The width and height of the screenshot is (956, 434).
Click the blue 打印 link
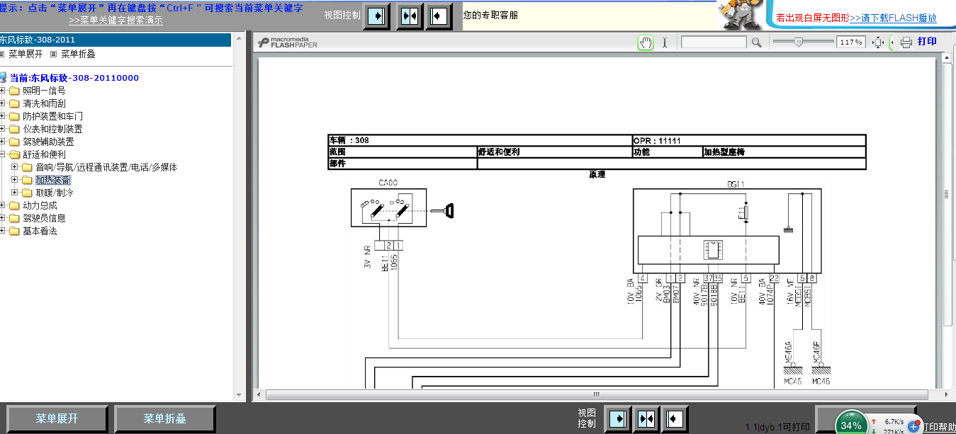tap(927, 41)
